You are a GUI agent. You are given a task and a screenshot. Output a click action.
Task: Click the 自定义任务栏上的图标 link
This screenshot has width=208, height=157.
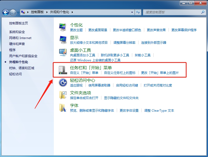tap(120, 73)
